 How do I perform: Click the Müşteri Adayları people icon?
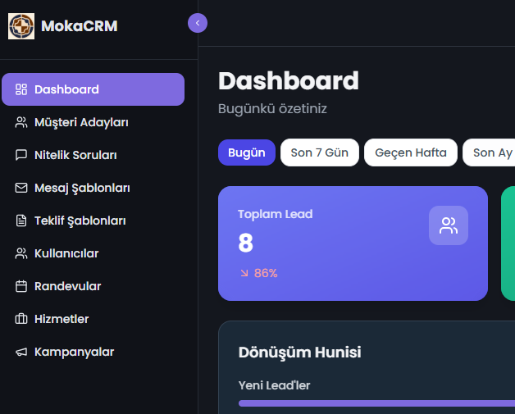(21, 122)
